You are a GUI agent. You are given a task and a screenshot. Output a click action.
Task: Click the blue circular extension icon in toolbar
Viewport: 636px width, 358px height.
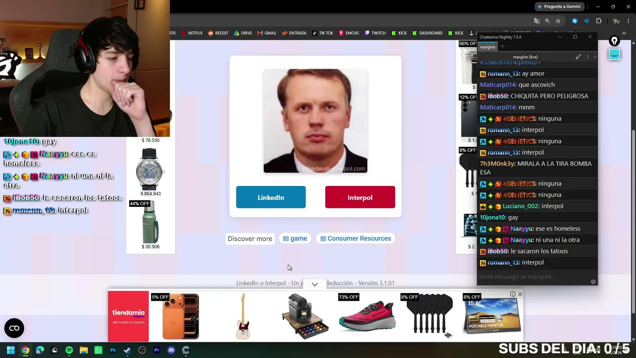575,21
